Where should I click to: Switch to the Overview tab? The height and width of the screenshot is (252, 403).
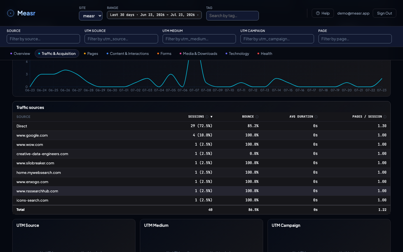click(20, 53)
